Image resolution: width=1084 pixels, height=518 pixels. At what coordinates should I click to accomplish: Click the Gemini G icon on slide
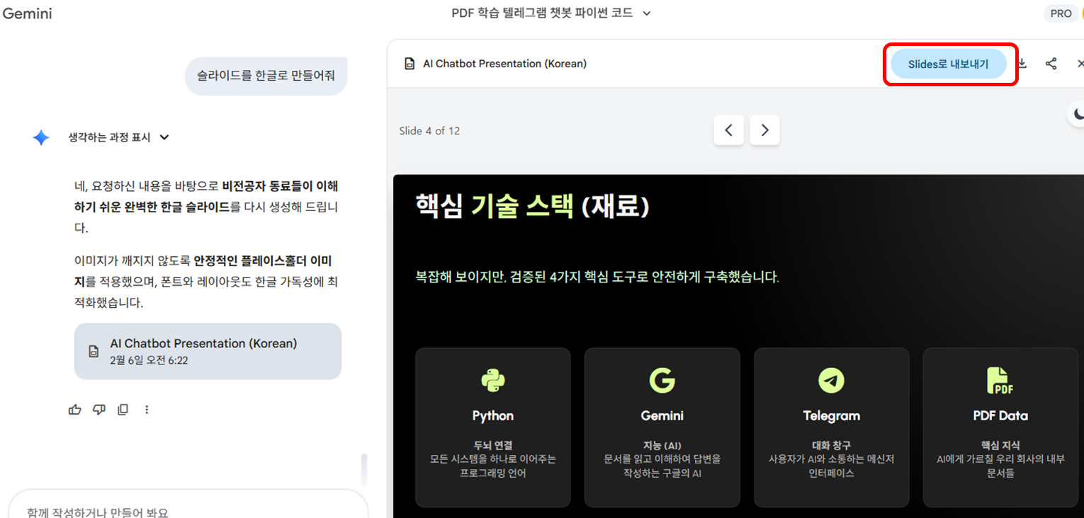[x=662, y=381]
